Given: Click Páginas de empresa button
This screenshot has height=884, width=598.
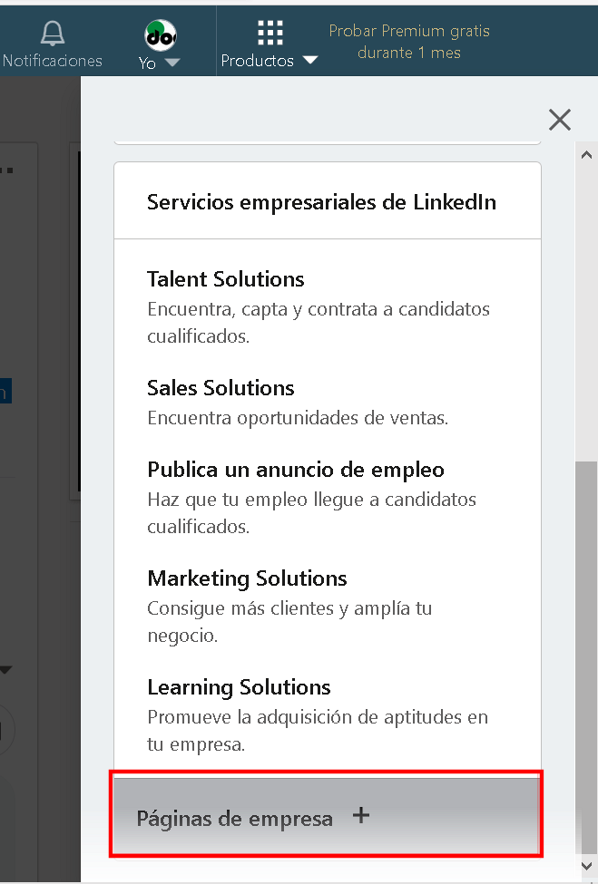Looking at the screenshot, I should click(326, 815).
